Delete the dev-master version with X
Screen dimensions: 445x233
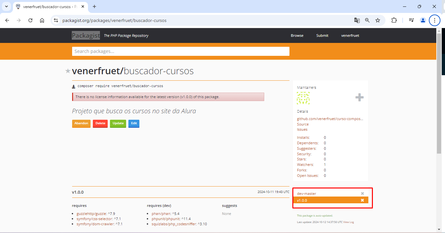pyautogui.click(x=363, y=193)
